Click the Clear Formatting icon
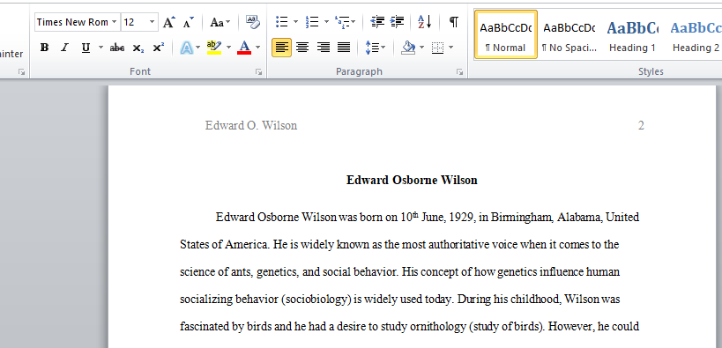Image resolution: width=722 pixels, height=348 pixels. point(252,22)
